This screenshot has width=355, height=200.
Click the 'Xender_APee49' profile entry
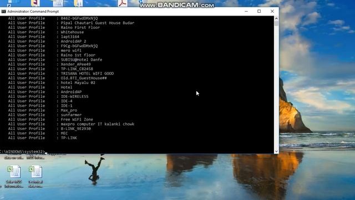[75, 64]
